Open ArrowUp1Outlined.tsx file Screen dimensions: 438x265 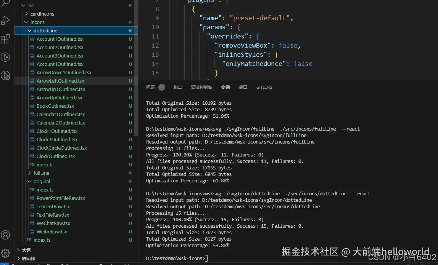(61, 89)
